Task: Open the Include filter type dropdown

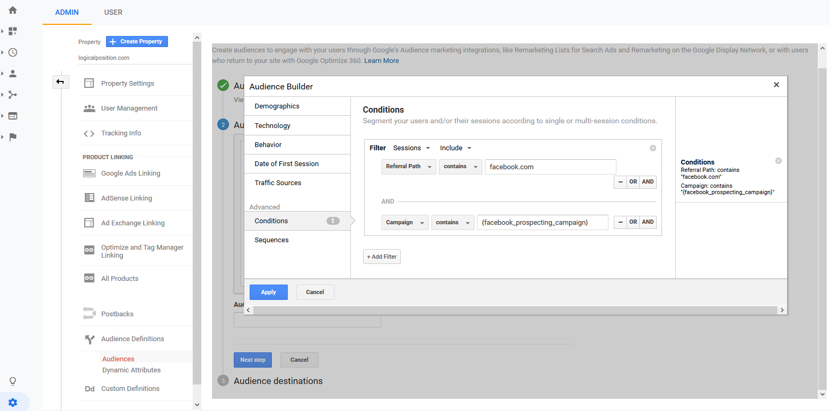Action: (x=456, y=148)
